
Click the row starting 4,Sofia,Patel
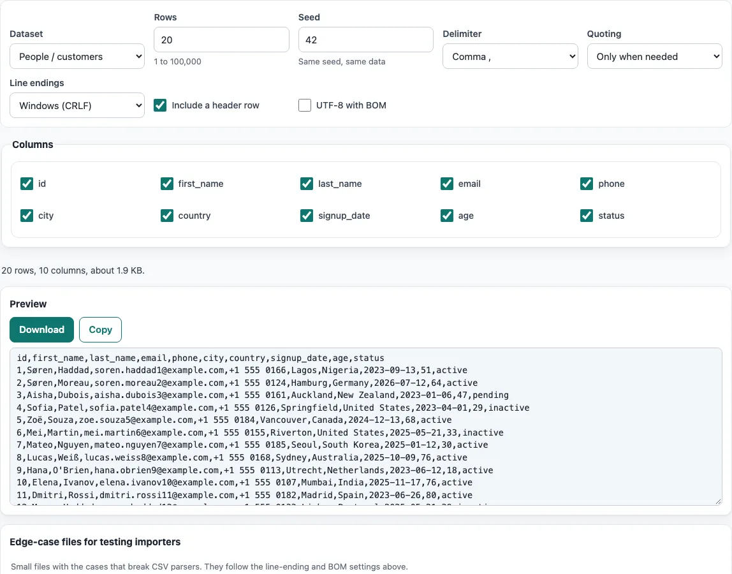tap(273, 408)
